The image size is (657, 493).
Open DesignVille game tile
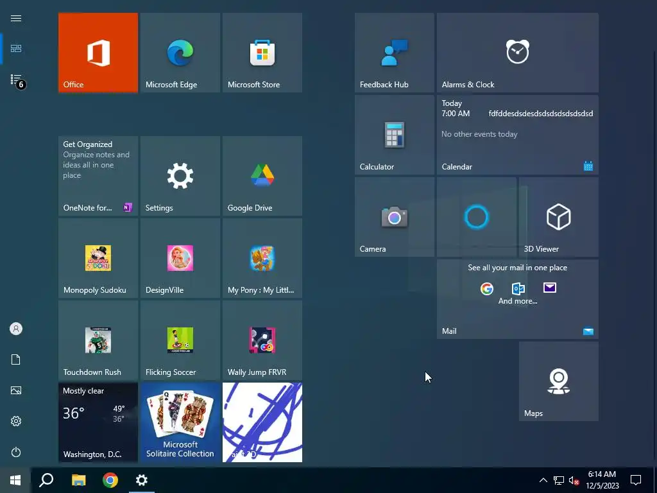tap(180, 258)
